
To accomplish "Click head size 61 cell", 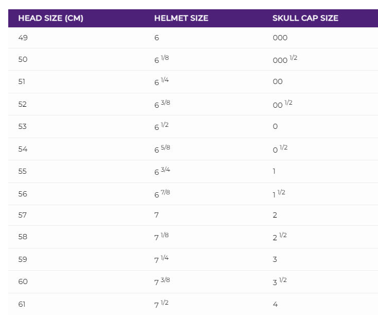I will 22,304.
